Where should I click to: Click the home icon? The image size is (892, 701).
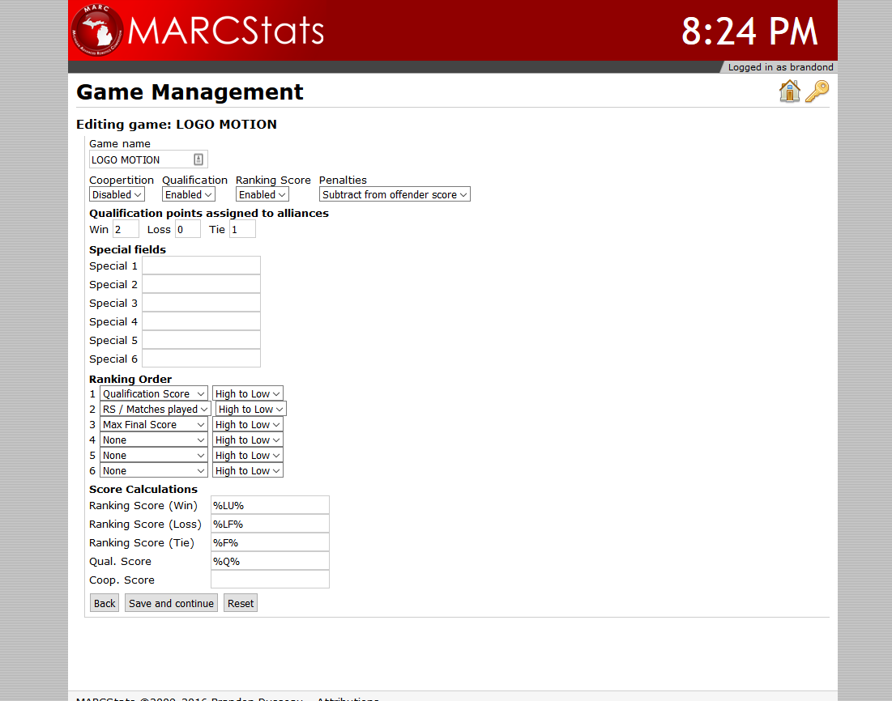click(790, 91)
